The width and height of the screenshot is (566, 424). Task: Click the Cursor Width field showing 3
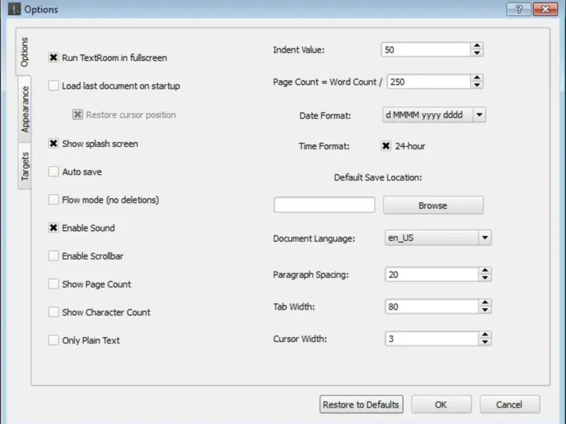432,338
